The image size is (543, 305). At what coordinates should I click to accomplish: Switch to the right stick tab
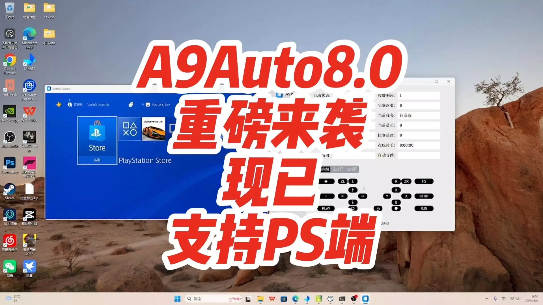tap(352, 169)
